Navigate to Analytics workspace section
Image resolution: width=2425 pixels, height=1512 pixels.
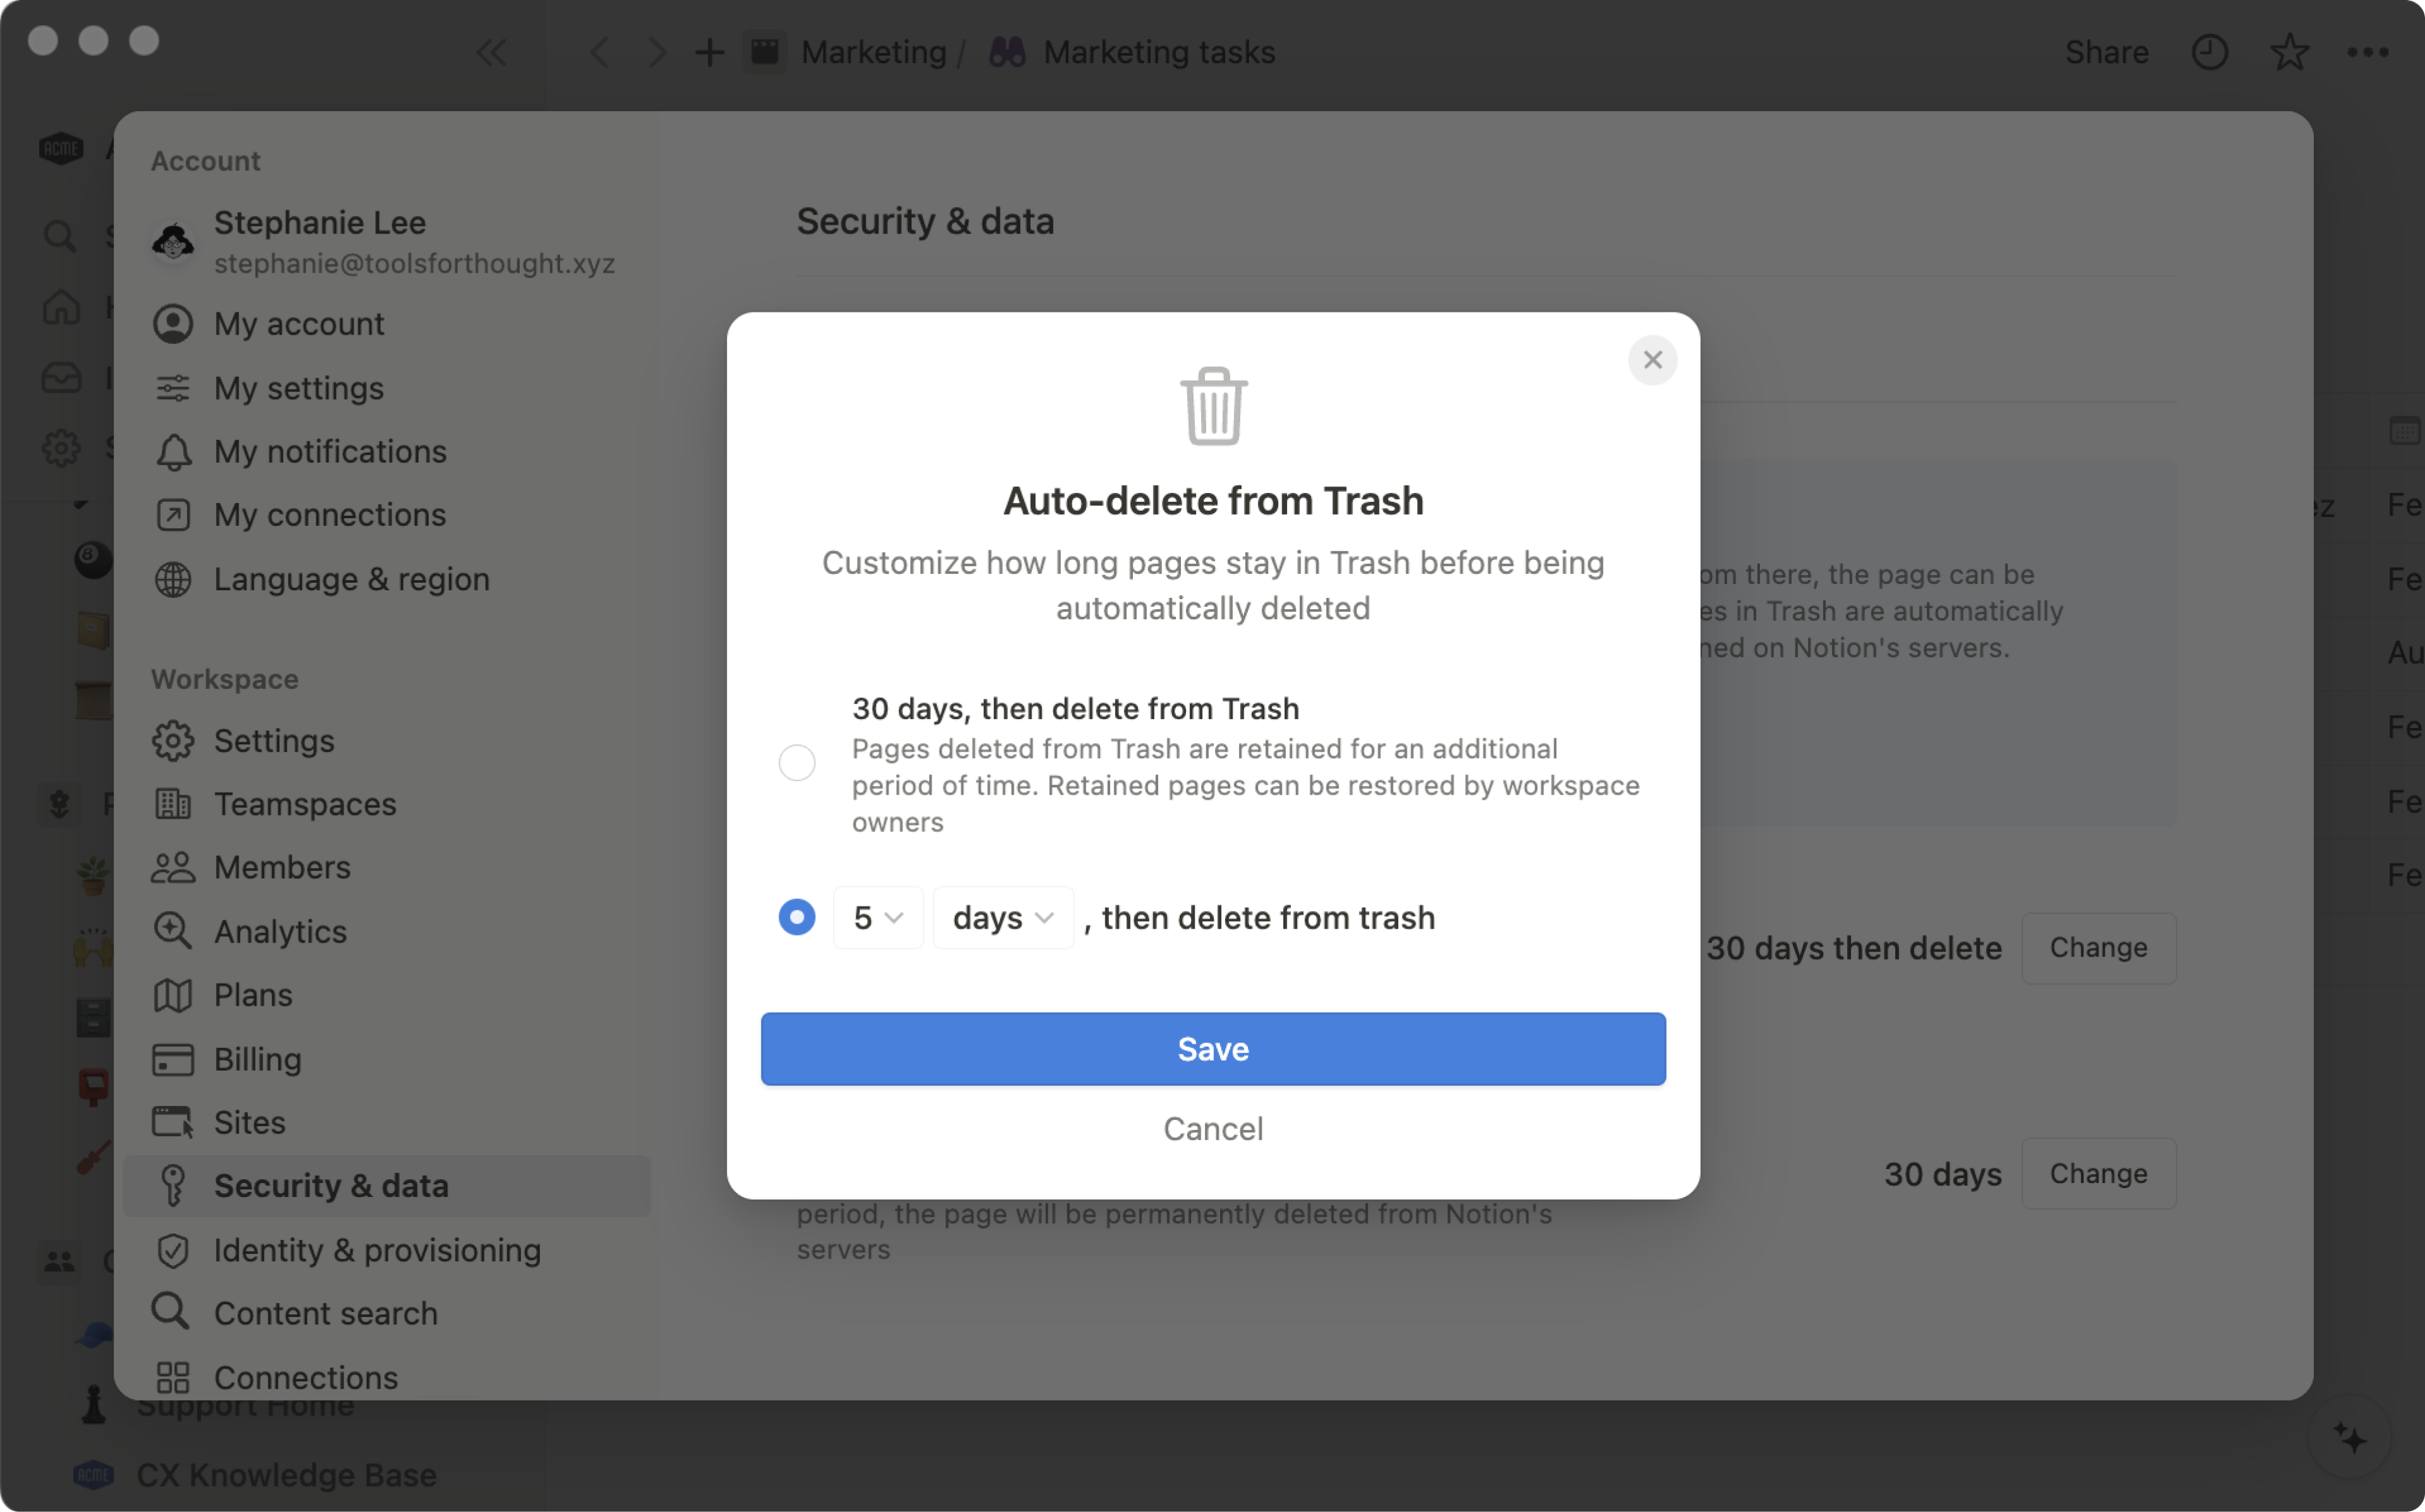pos(278,930)
